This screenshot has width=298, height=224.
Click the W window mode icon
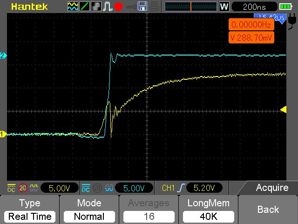tap(224, 7)
